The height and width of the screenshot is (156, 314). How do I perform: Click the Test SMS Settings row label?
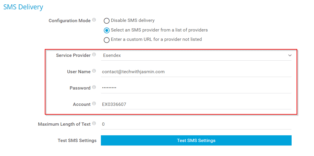point(77,140)
